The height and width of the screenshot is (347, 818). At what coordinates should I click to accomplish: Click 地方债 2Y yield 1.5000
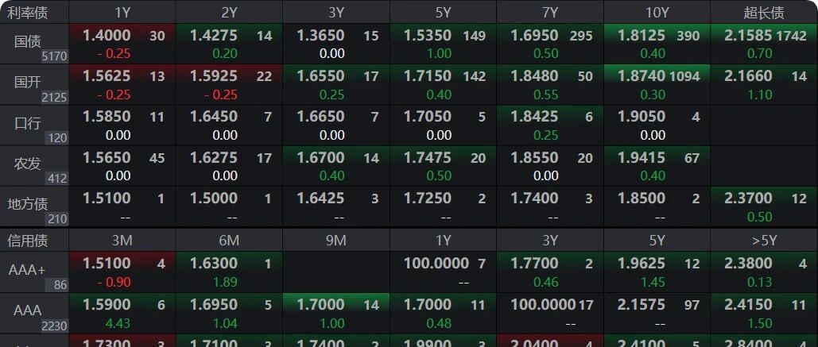(x=214, y=198)
